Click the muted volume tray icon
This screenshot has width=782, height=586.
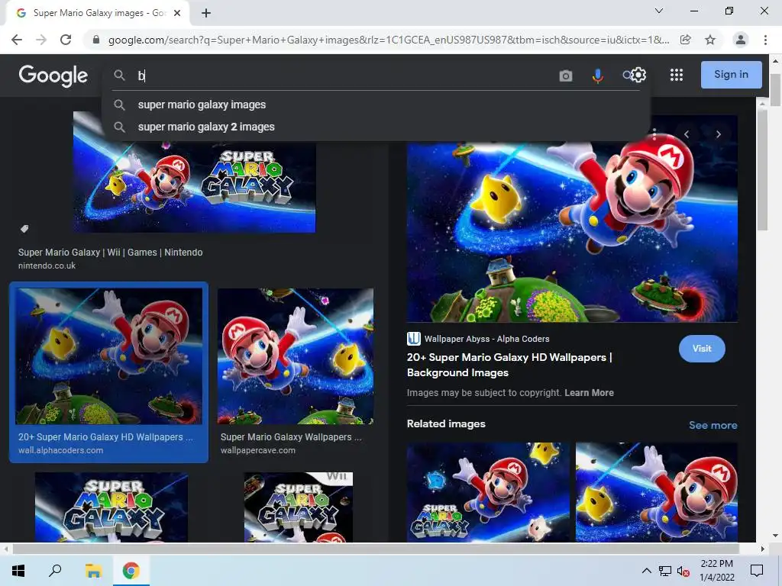(x=683, y=571)
